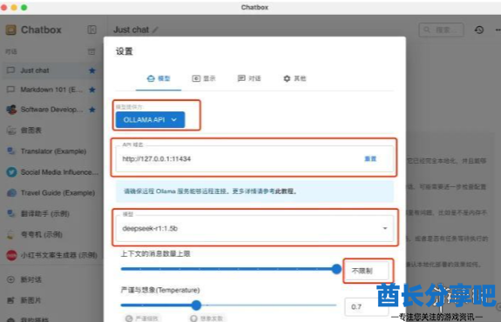Open the deepseek-r1:1.5b model dropdown
Image resolution: width=501 pixels, height=322 pixels.
(x=254, y=229)
